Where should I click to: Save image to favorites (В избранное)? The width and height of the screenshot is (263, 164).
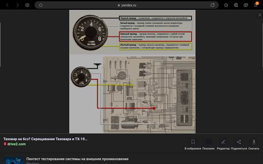pyautogui.click(x=193, y=144)
